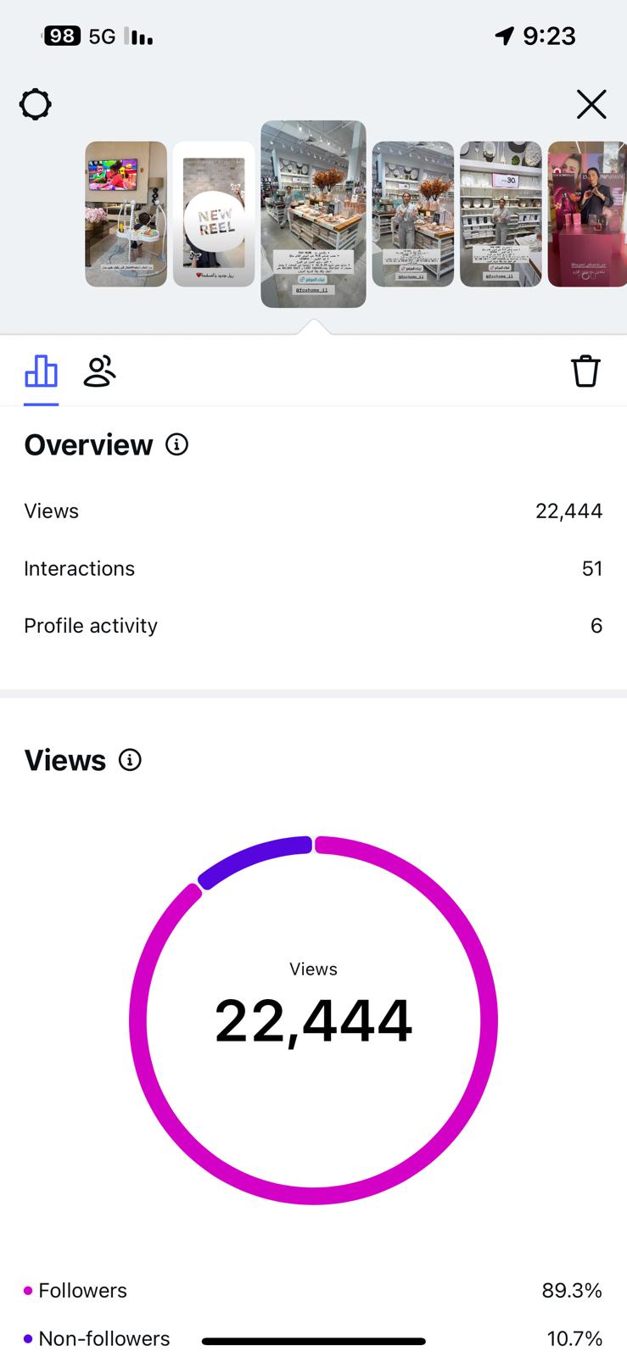Viewport: 627px width, 1357px height.
Task: Close the story insights view
Action: point(591,104)
